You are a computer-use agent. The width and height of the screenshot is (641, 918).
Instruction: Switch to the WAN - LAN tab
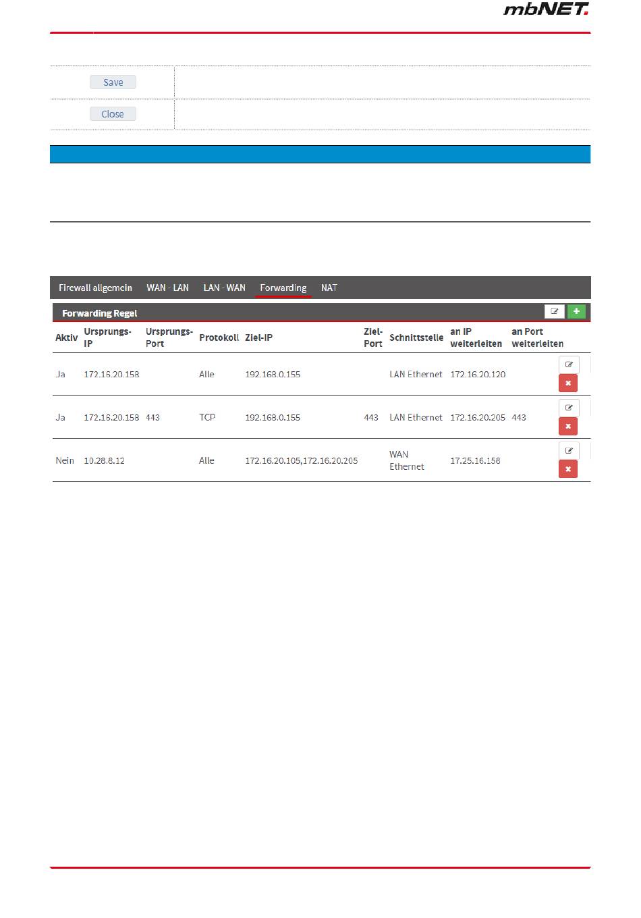[167, 288]
